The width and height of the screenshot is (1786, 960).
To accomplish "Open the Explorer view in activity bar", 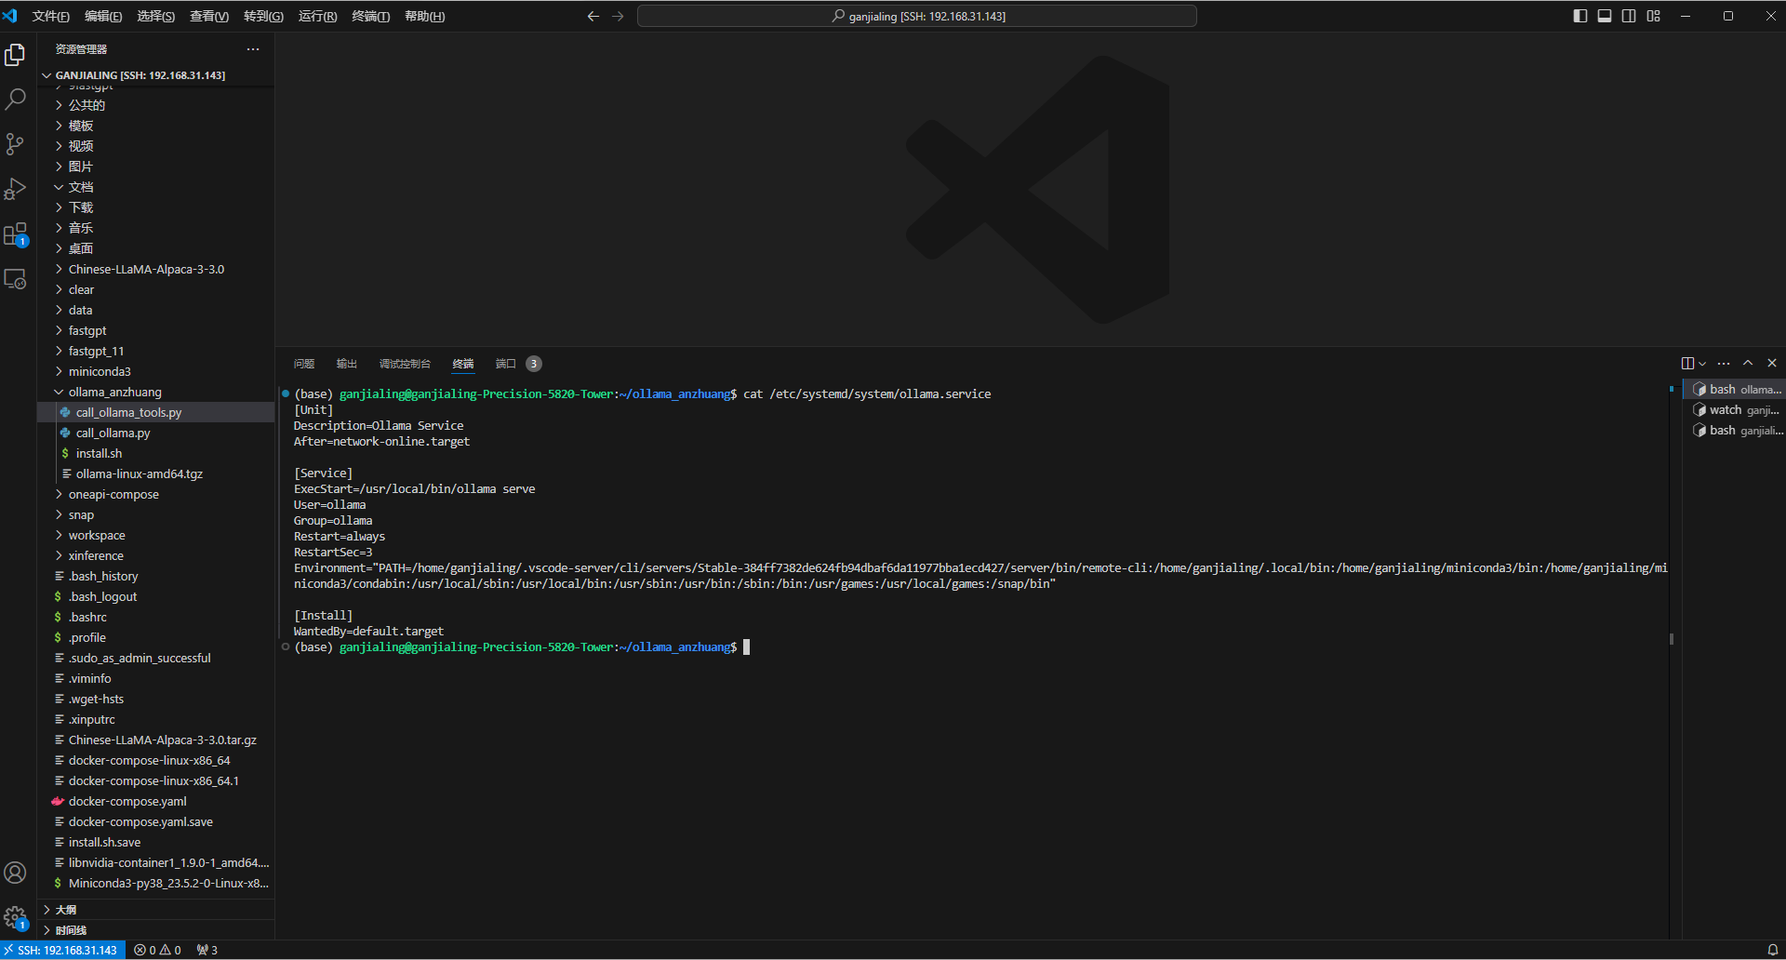I will coord(15,55).
